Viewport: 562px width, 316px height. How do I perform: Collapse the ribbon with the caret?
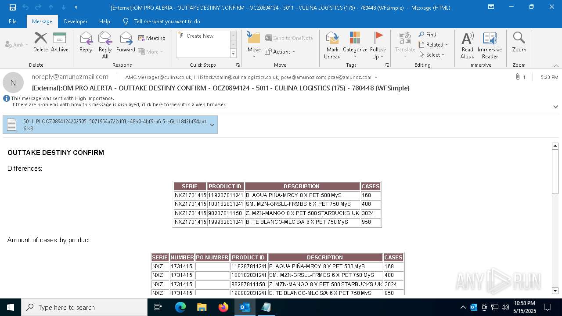556,65
